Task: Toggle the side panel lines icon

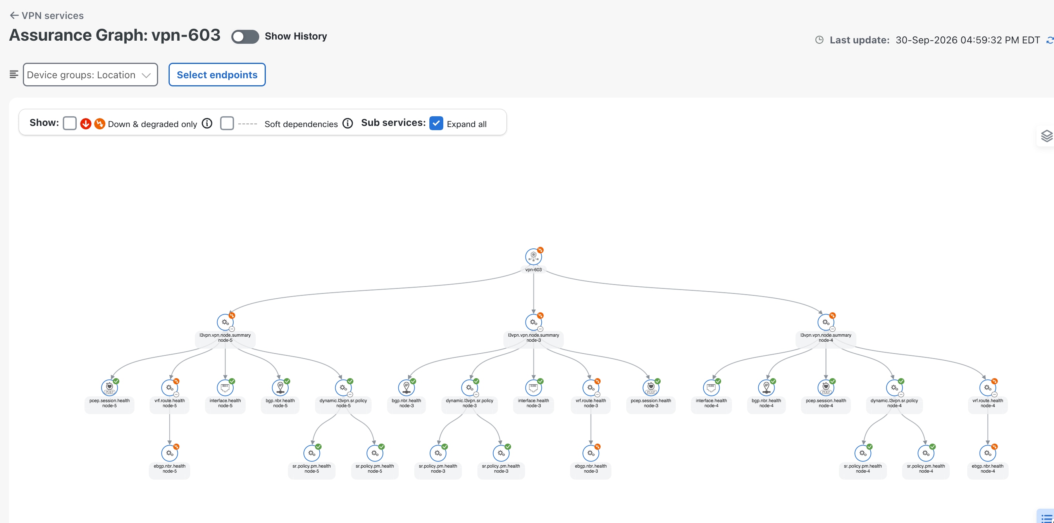Action: coord(14,74)
